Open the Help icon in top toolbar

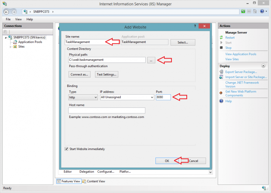tap(262, 11)
